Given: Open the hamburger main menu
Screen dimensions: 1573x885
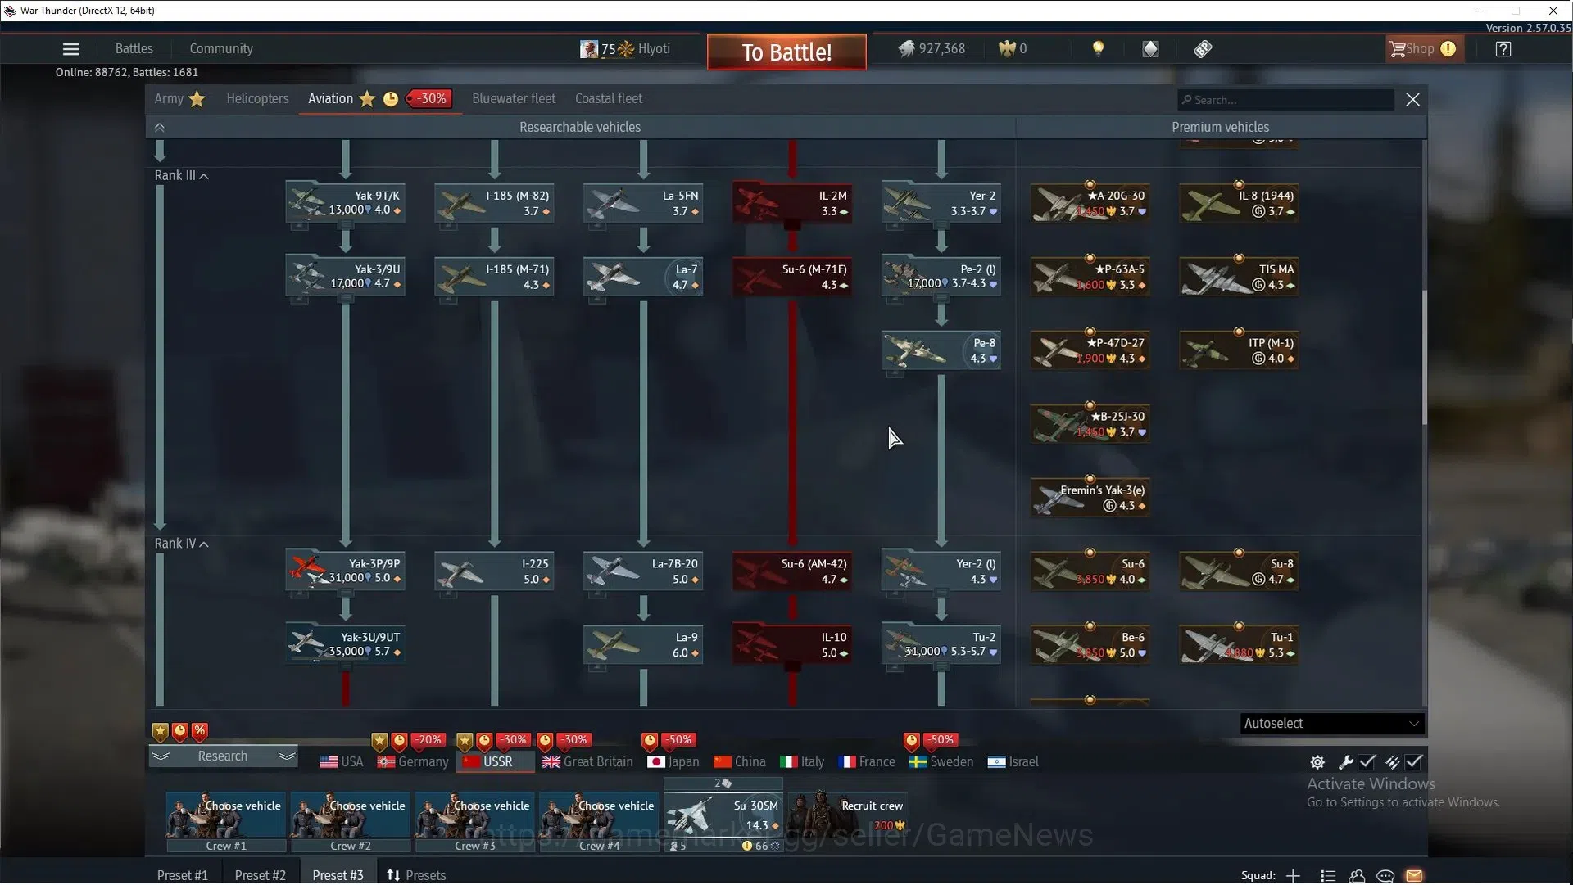Looking at the screenshot, I should pyautogui.click(x=71, y=49).
